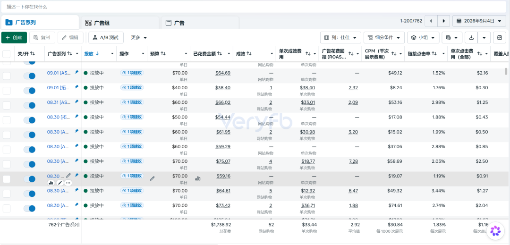The height and width of the screenshot is (245, 510).
Task: Open the reports dropdown next to 小组
Action: (x=452, y=37)
